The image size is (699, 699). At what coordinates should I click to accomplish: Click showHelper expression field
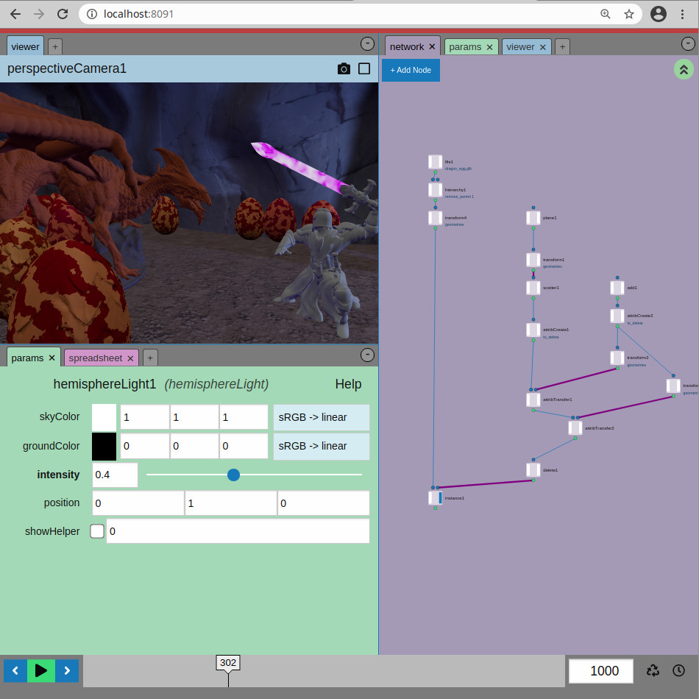pyautogui.click(x=238, y=531)
